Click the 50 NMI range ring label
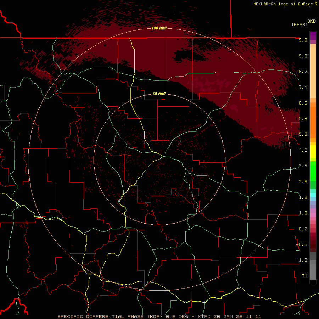The image size is (319, 319). click(159, 94)
